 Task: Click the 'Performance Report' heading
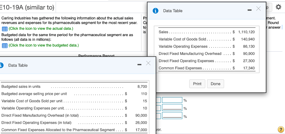point(97,55)
